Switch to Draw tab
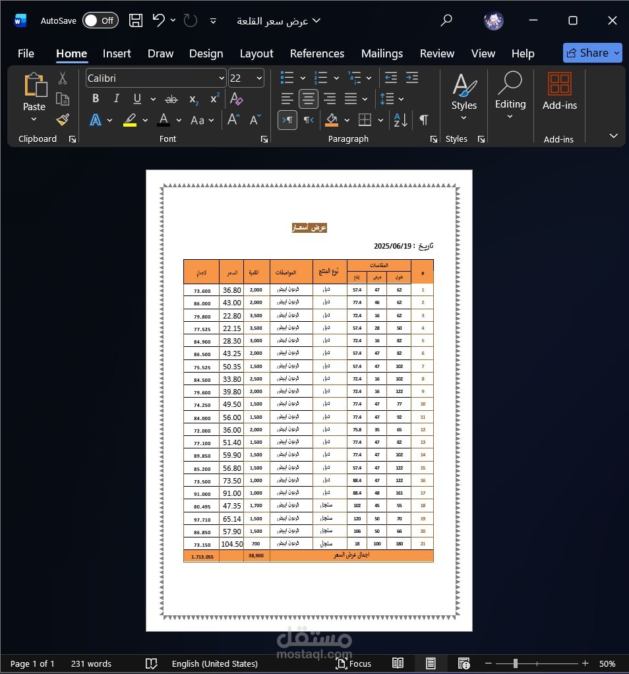Viewport: 629px width, 674px height. 160,53
